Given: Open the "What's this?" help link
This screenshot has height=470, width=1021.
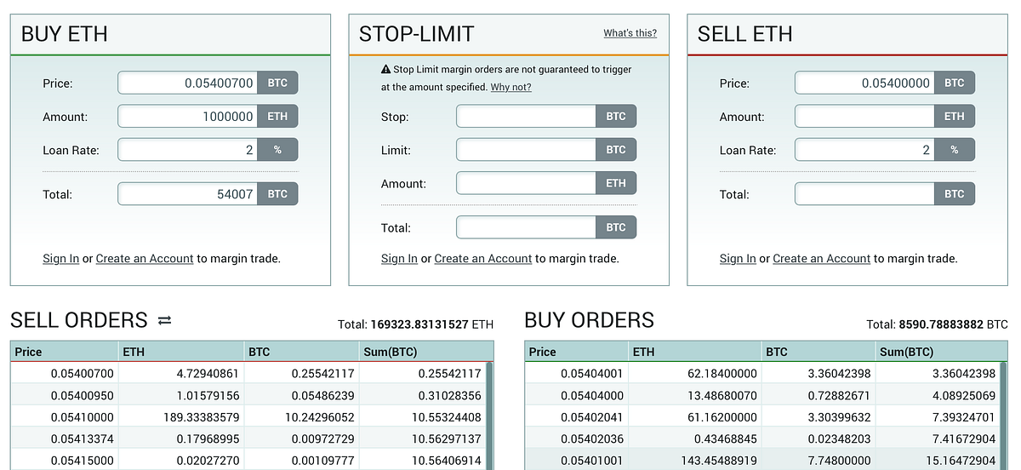Looking at the screenshot, I should point(630,33).
